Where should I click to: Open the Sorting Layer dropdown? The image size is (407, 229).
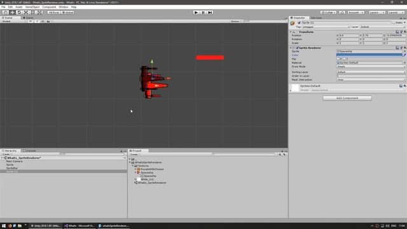371,72
